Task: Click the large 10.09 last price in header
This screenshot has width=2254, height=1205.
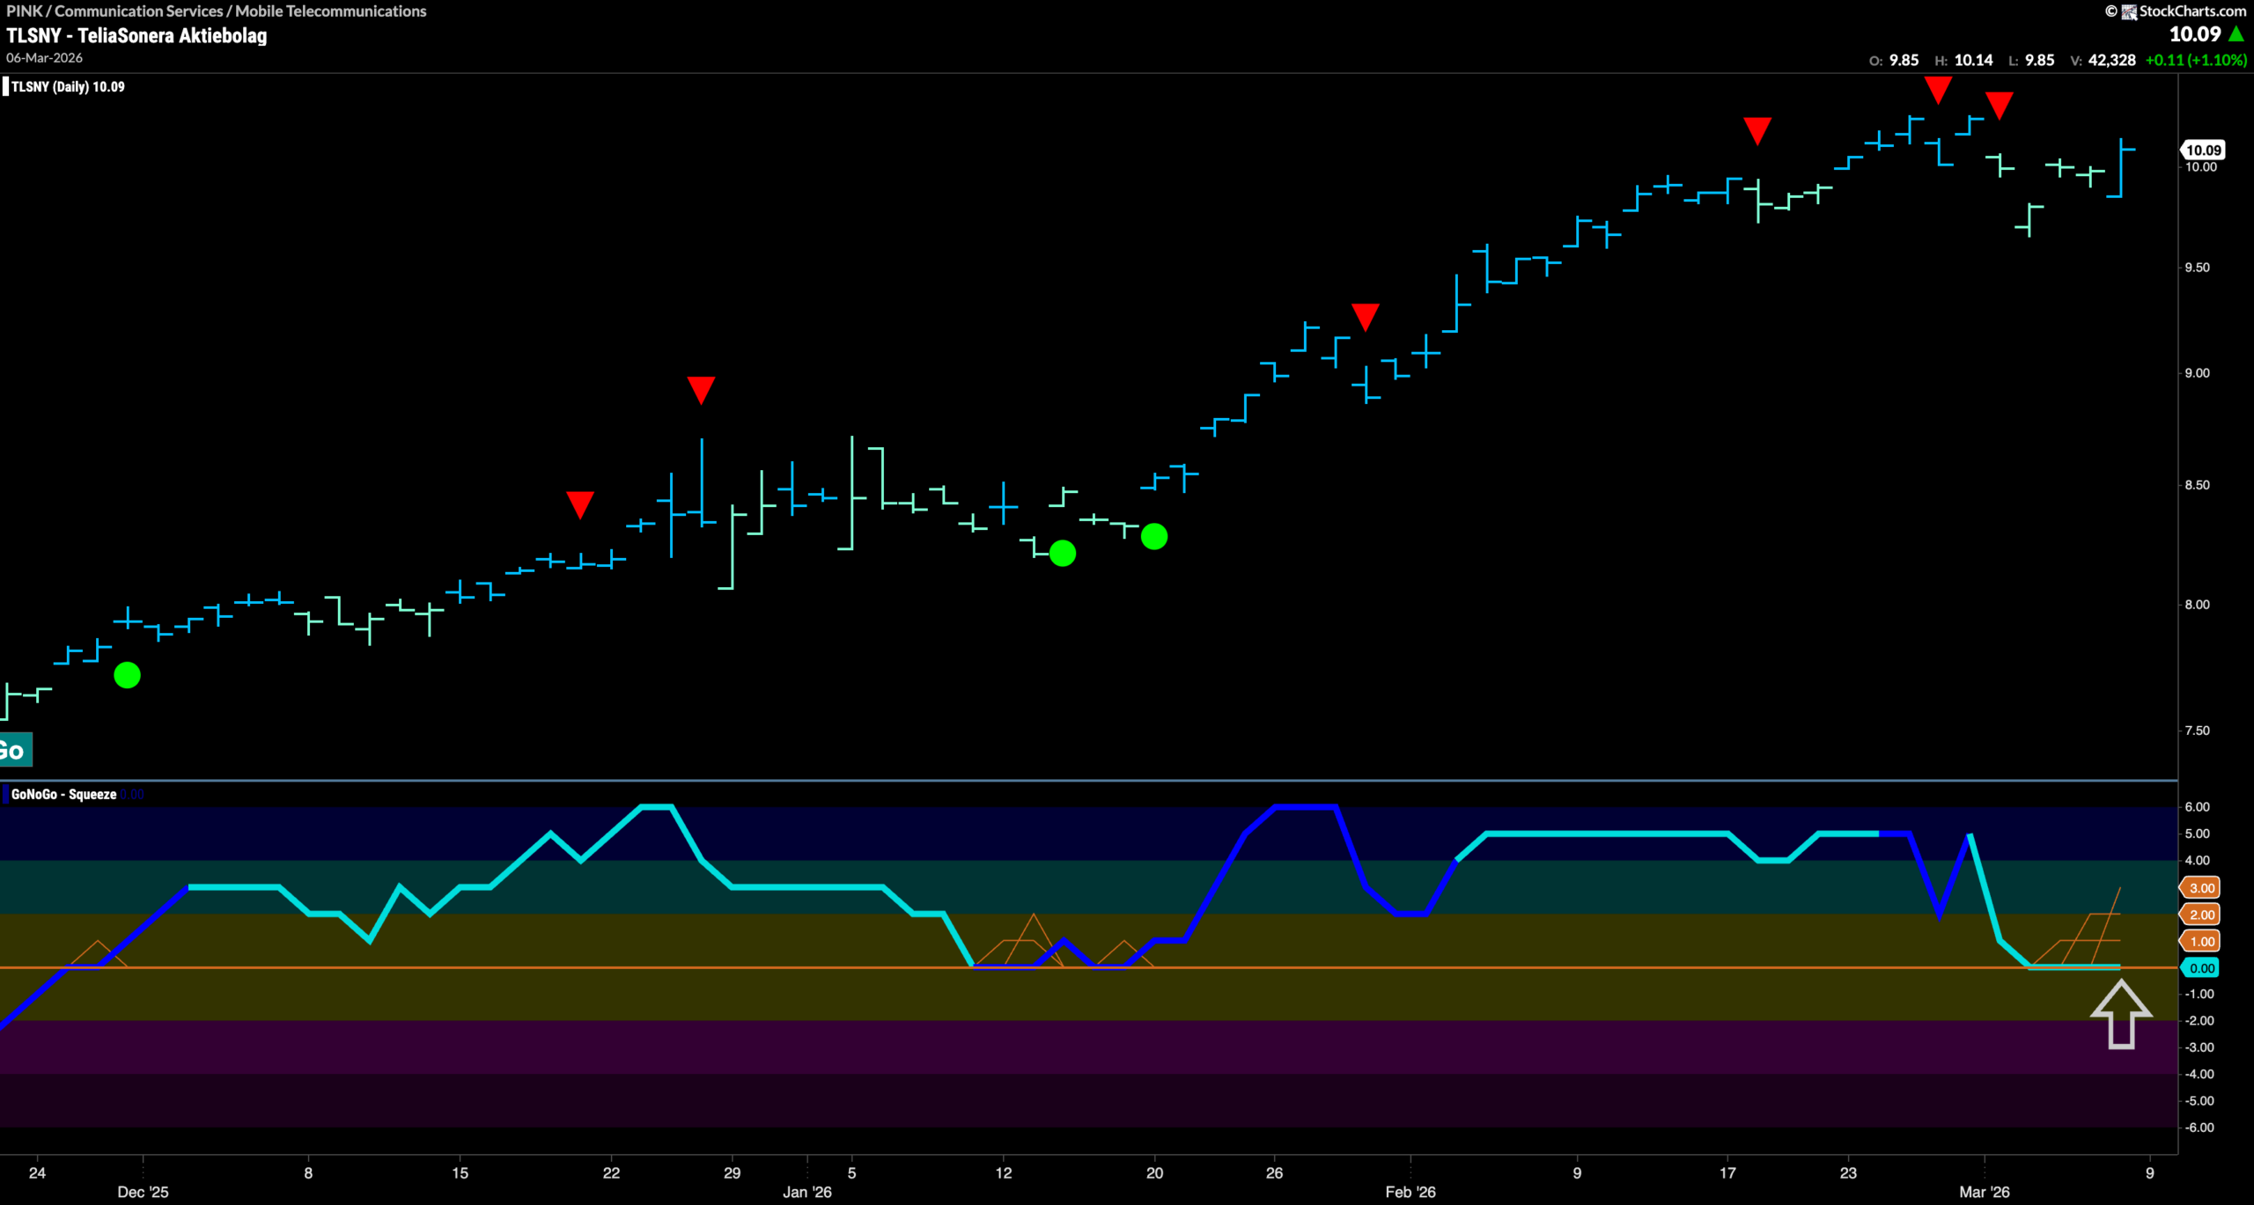Action: [2195, 34]
